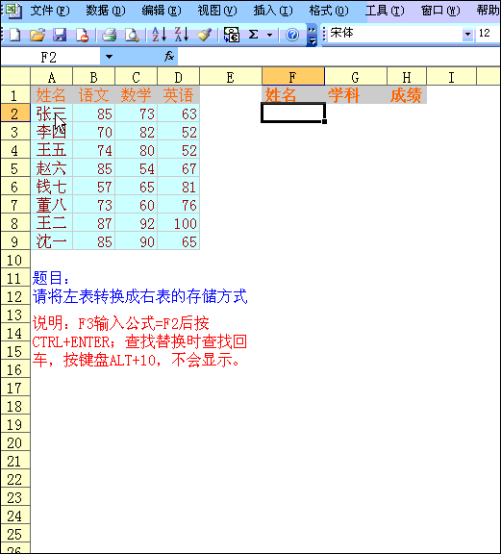The height and width of the screenshot is (554, 501).
Task: Select column B header
Action: pos(93,77)
